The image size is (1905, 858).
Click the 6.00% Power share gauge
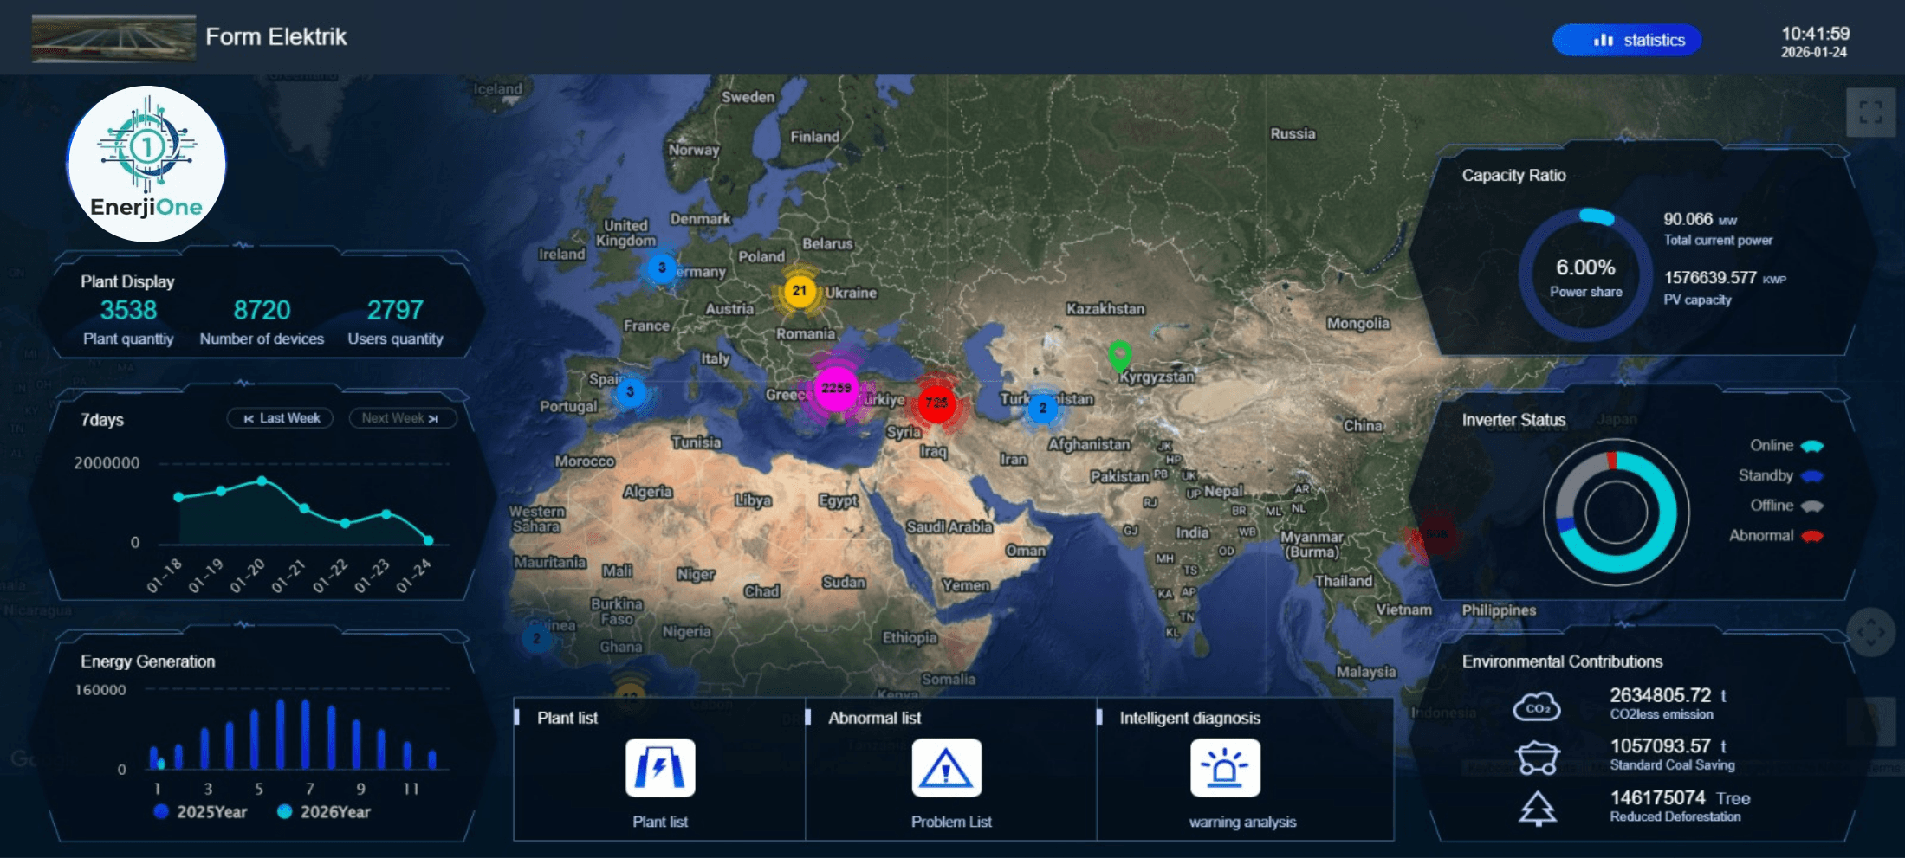click(1585, 274)
